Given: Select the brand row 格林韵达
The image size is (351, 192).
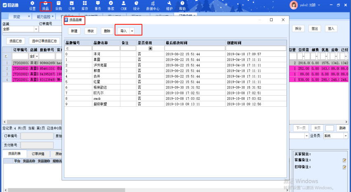Looking at the screenshot, I should tap(175, 87).
